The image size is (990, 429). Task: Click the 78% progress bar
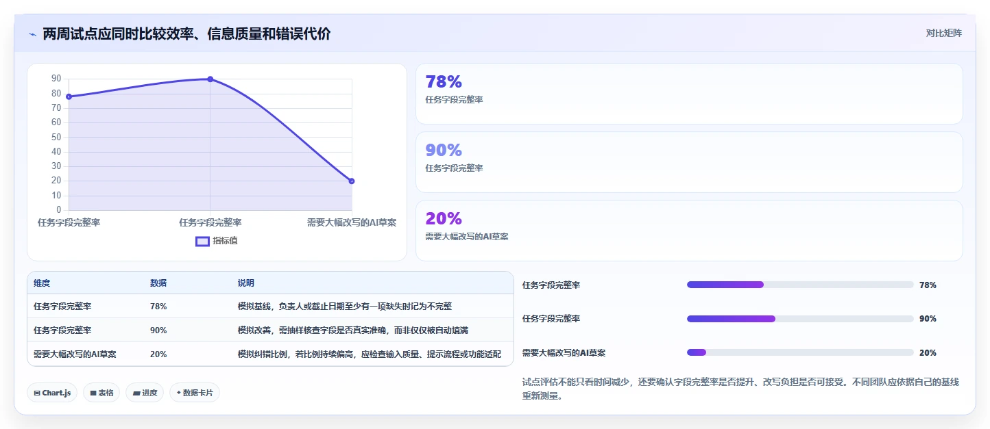point(800,285)
